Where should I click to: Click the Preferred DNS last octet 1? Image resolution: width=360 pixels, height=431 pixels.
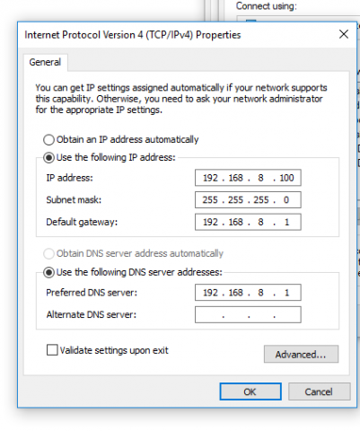286,293
